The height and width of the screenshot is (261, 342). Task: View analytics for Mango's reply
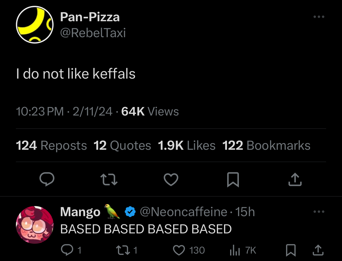(x=243, y=250)
